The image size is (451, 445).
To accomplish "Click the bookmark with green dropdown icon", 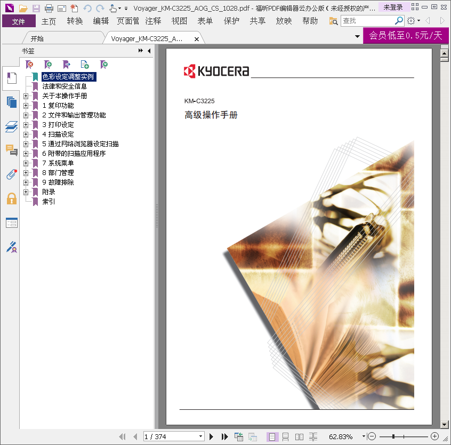I will pyautogui.click(x=104, y=65).
